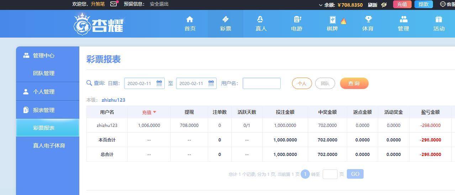455x195 pixels.
Task: Open the 真人 live casino icon
Action: pyautogui.click(x=261, y=19)
